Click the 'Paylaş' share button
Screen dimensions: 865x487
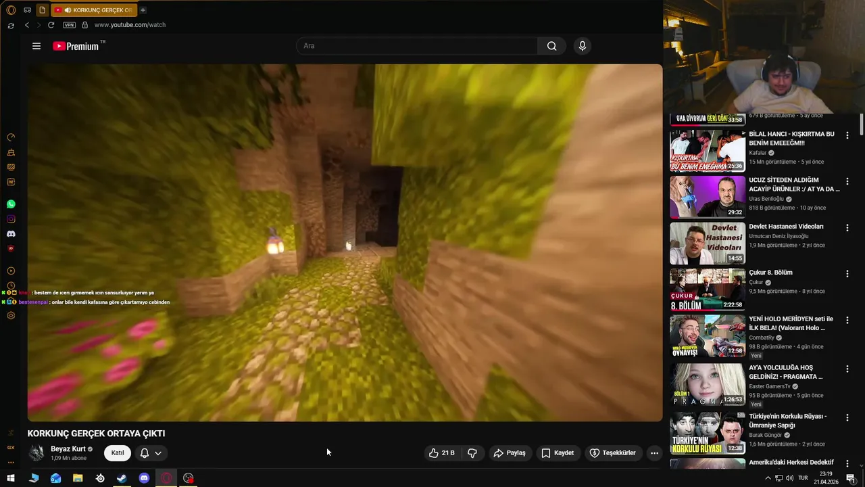tap(510, 453)
